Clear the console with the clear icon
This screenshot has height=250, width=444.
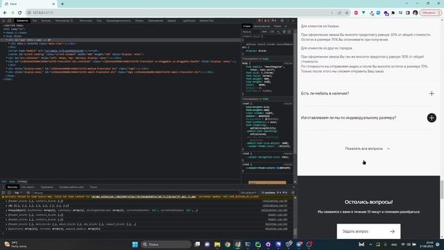9,193
